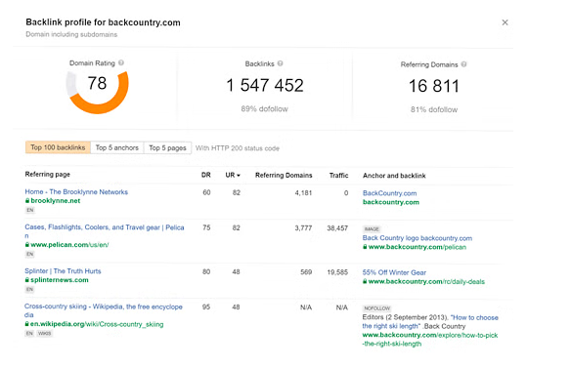Click the Domain Rating info icon
The width and height of the screenshot is (571, 368).
tap(121, 62)
